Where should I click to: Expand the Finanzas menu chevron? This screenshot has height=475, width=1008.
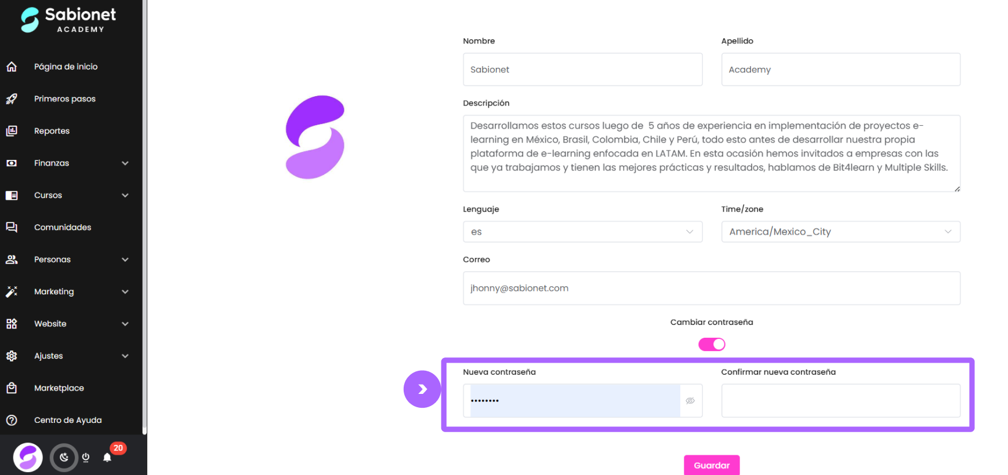pyautogui.click(x=125, y=163)
